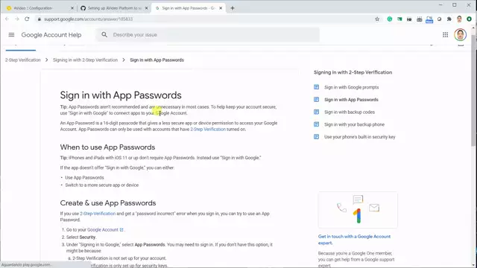Viewport: 477px width, 268px height.
Task: Close the GitHub Setting up AVideo tab
Action: pyautogui.click(x=146, y=8)
